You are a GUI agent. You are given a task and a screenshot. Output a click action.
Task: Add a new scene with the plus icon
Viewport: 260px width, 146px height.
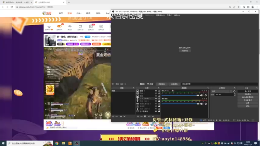pos(113,116)
